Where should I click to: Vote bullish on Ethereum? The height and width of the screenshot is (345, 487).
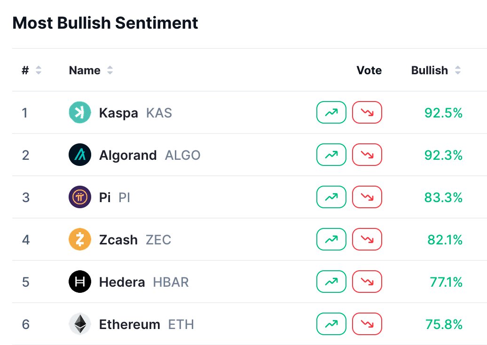(x=331, y=324)
